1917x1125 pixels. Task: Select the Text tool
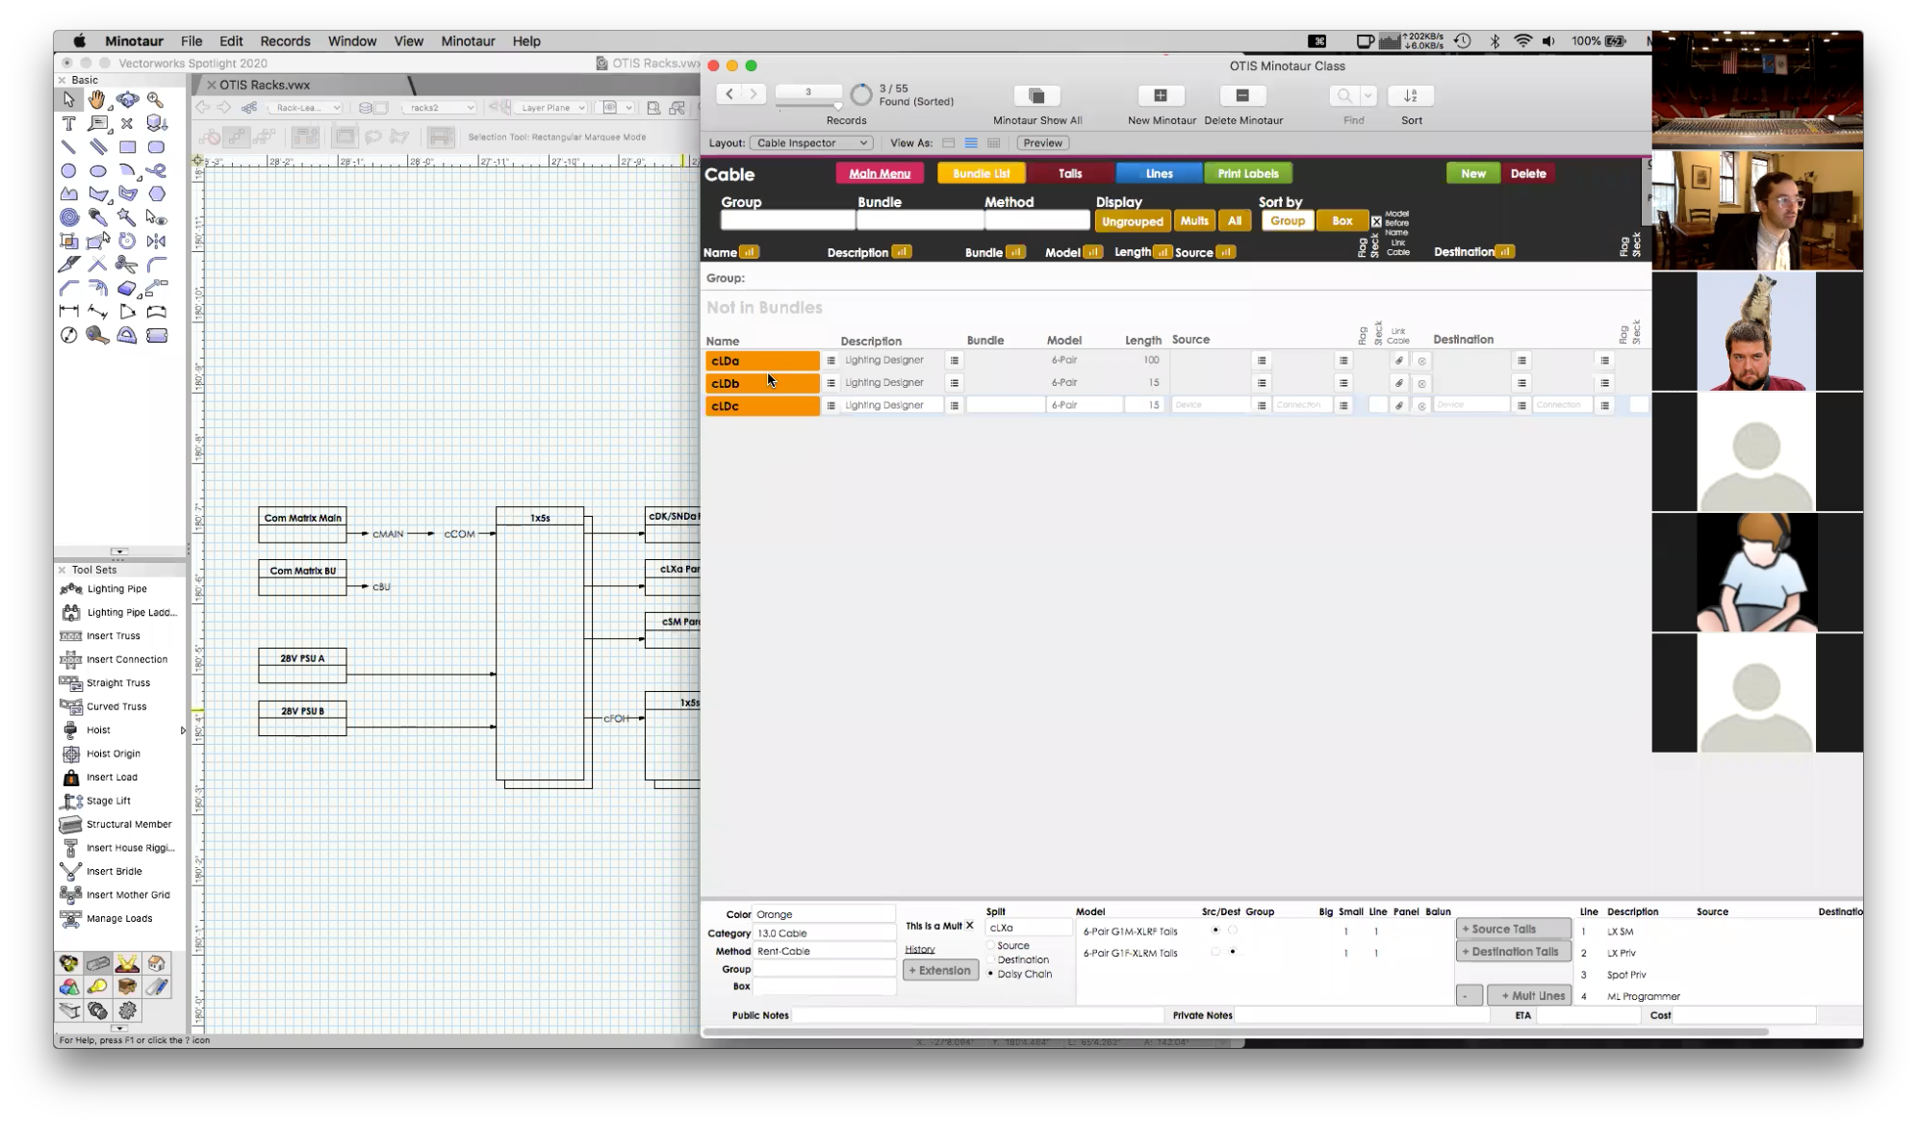[x=68, y=122]
